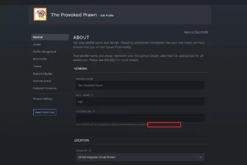Click the profile avatar image
Image resolution: width=247 pixels, height=165 pixels.
[x=40, y=14]
